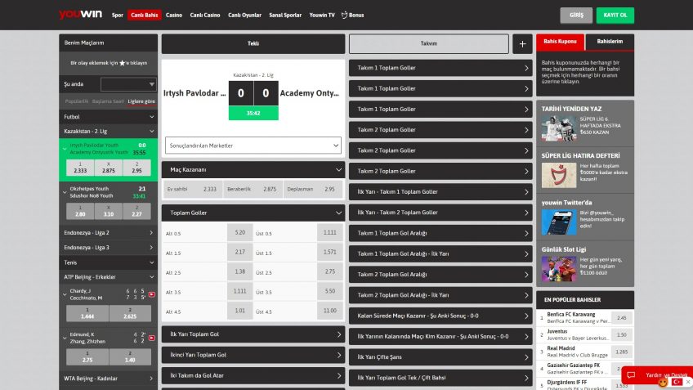693x390 pixels.
Task: Select the Alt 0.5 odds 5.20
Action: tap(239, 233)
